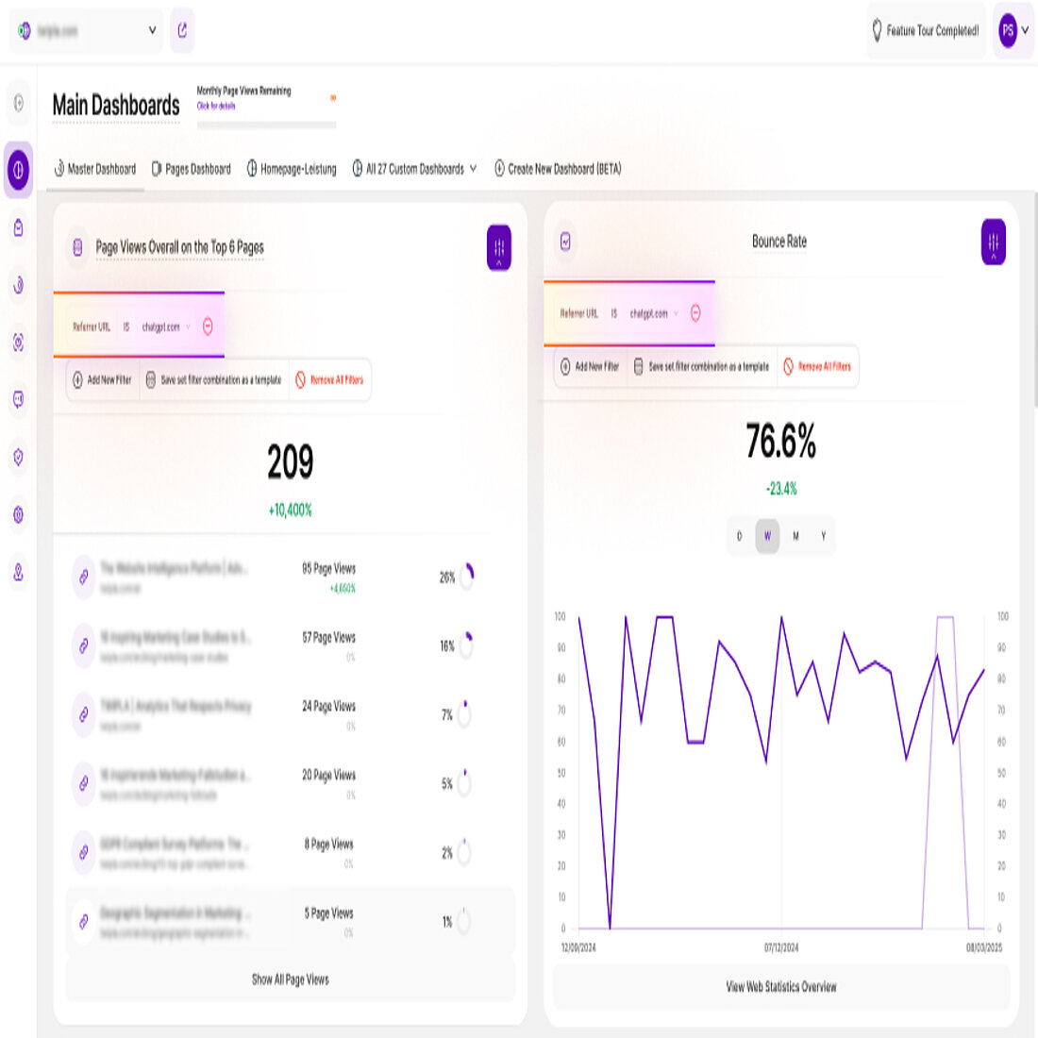
Task: Expand All 27 Custom Dashboards dropdown
Action: 413,168
